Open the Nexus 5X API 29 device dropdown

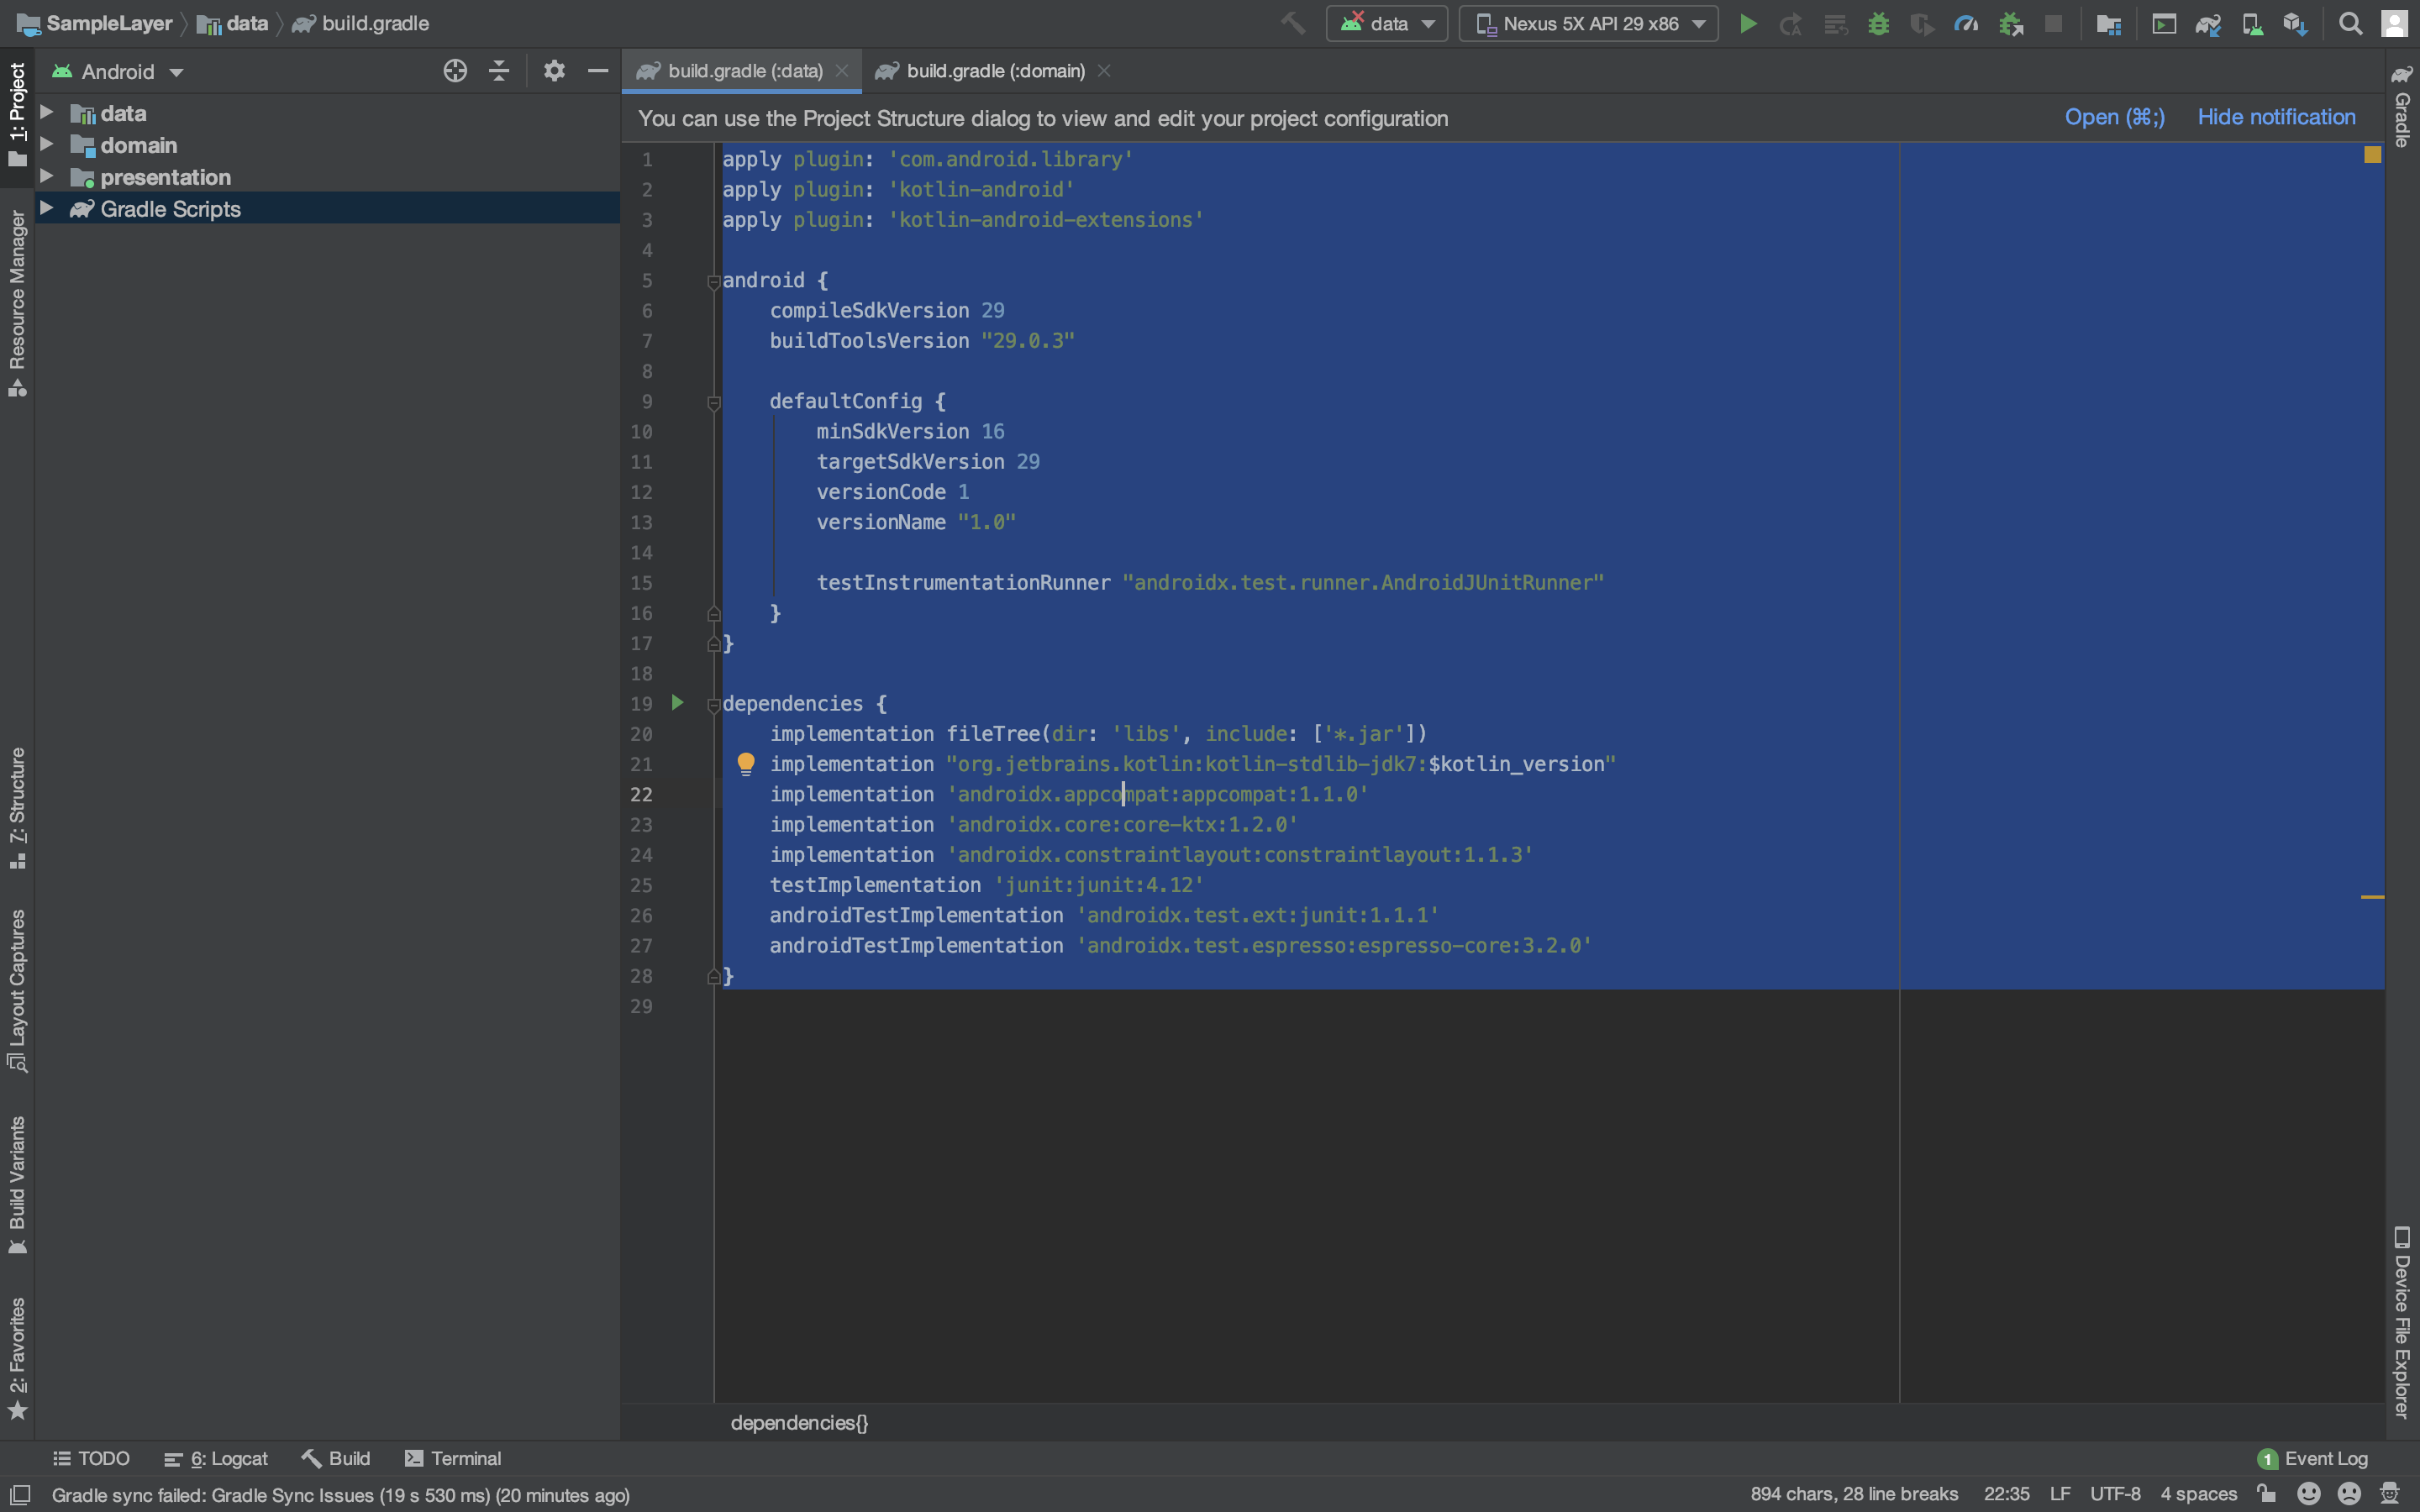(1588, 24)
